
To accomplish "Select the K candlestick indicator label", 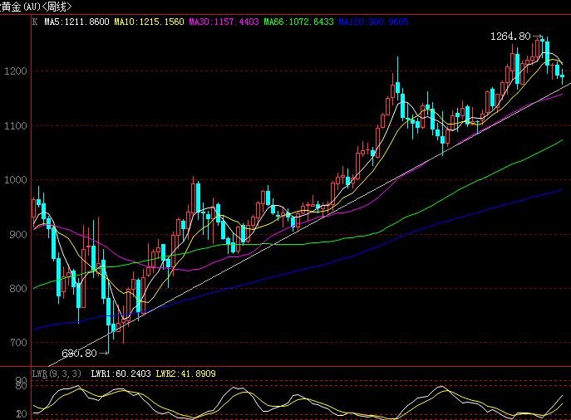I will tap(34, 23).
